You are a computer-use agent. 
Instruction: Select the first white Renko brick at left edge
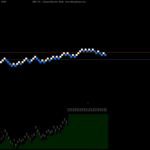tap(1, 62)
